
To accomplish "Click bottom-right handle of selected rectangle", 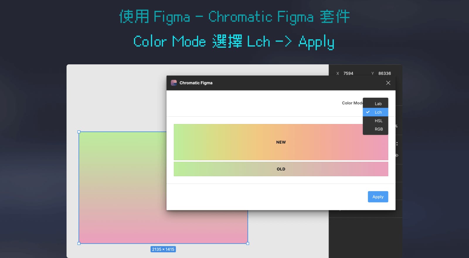I will 248,243.
